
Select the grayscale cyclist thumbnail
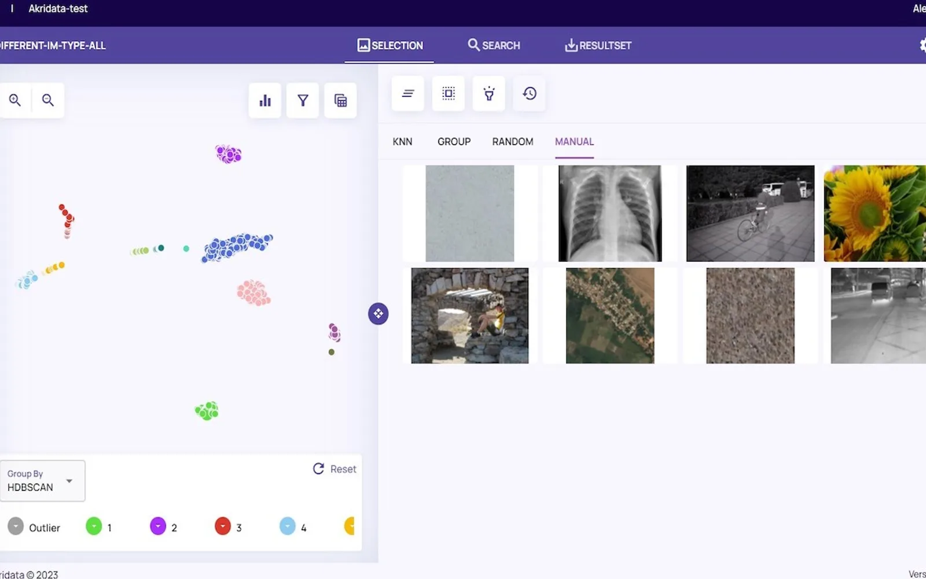750,214
